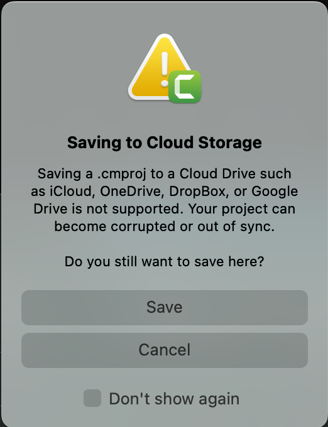Click the "Your project can" phrase
328x427 pixels.
coord(242,209)
